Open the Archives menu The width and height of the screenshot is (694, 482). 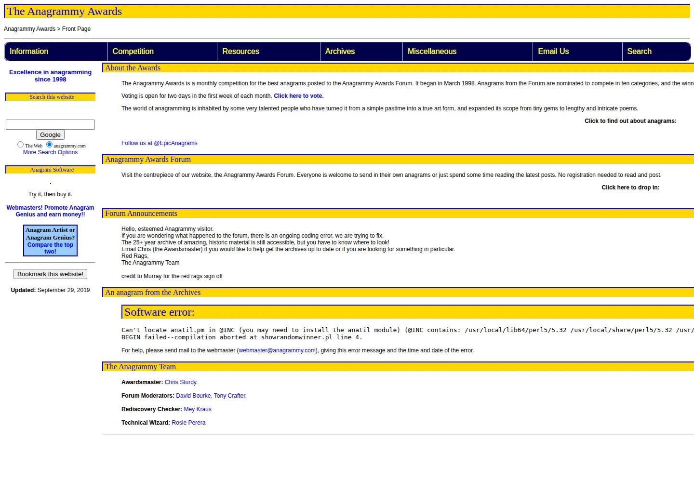click(361, 52)
